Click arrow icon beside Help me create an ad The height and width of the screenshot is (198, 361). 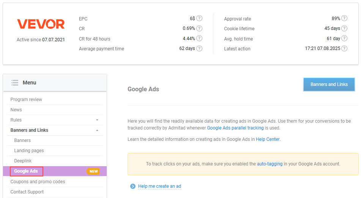133,186
